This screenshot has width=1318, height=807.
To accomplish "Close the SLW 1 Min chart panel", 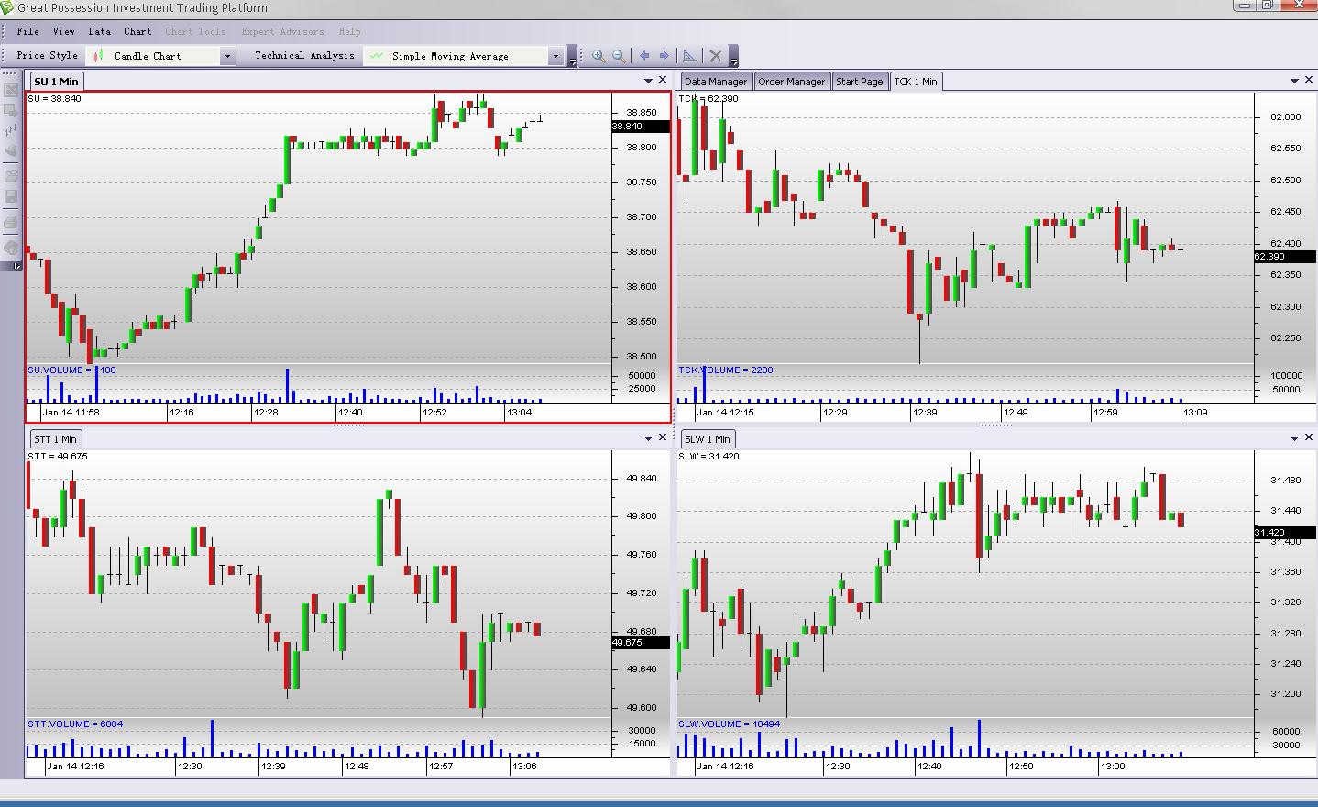I will tap(1308, 437).
